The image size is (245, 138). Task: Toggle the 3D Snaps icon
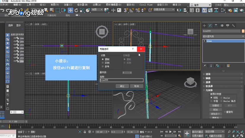click(x=125, y=10)
